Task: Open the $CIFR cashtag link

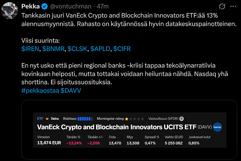Action: 122,49
